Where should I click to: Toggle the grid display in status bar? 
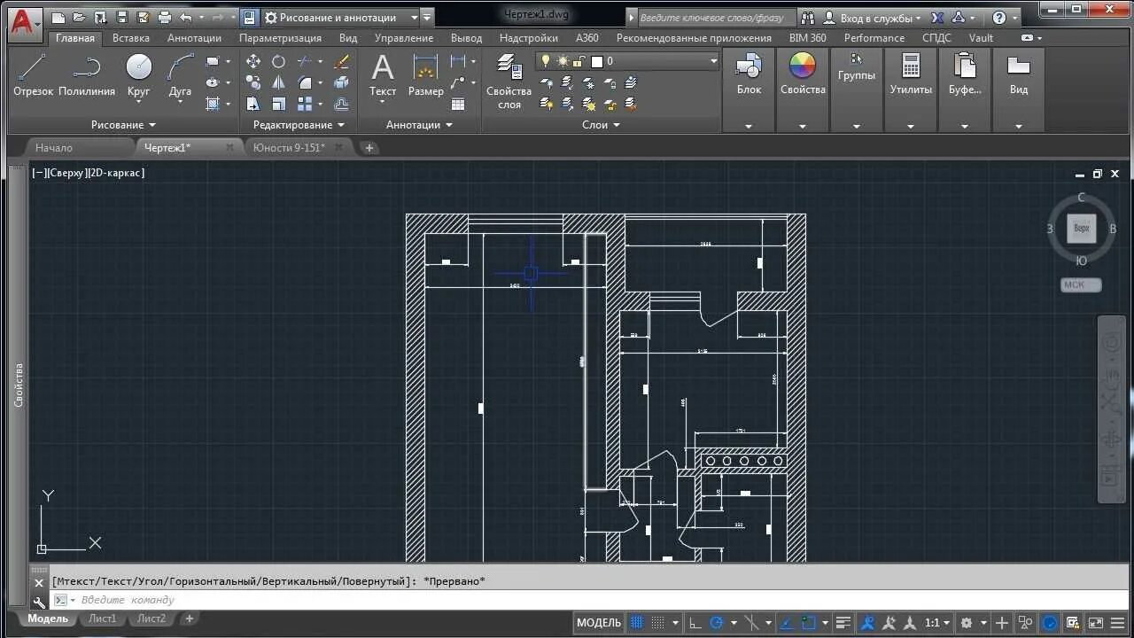[637, 623]
